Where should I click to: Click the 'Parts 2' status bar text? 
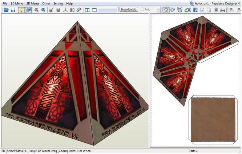pos(193,151)
